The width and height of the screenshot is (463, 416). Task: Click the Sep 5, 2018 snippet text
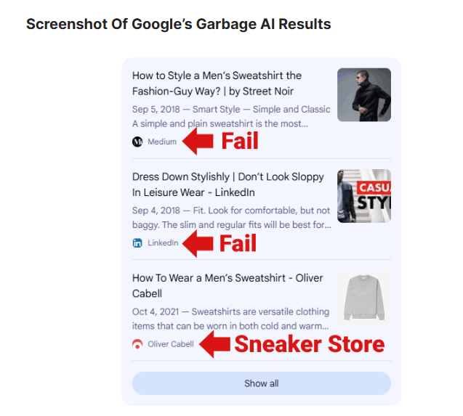point(231,116)
